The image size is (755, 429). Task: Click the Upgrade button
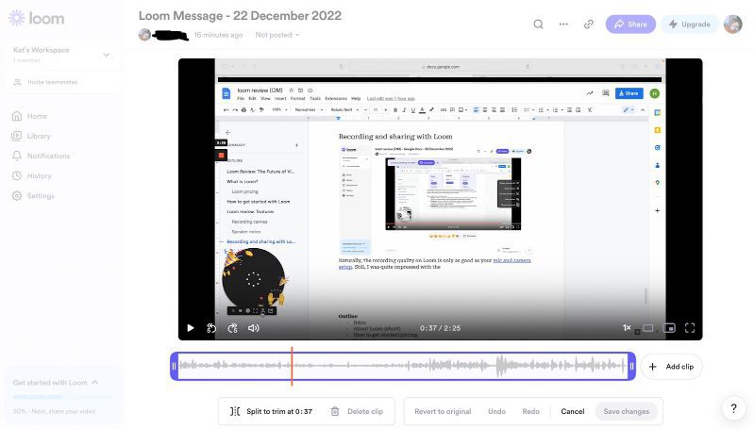pos(689,25)
